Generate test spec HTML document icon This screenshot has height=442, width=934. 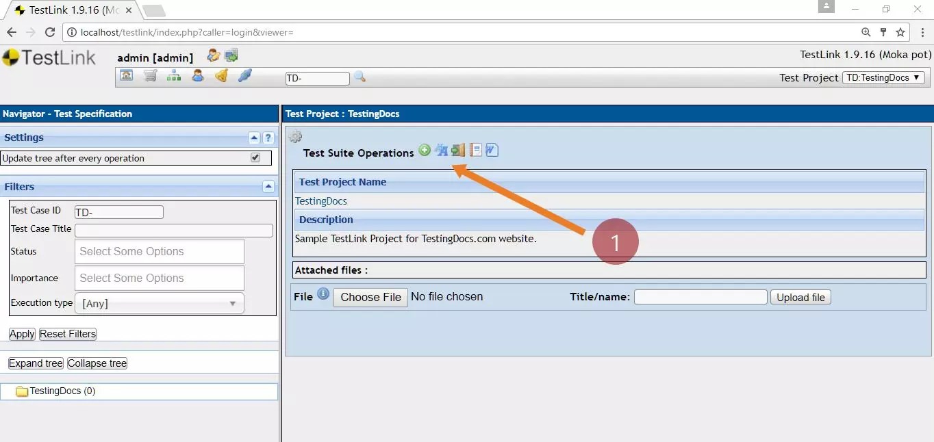click(476, 150)
